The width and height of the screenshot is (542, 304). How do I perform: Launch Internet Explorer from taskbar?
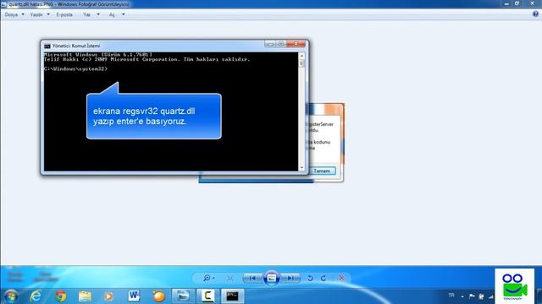click(36, 296)
